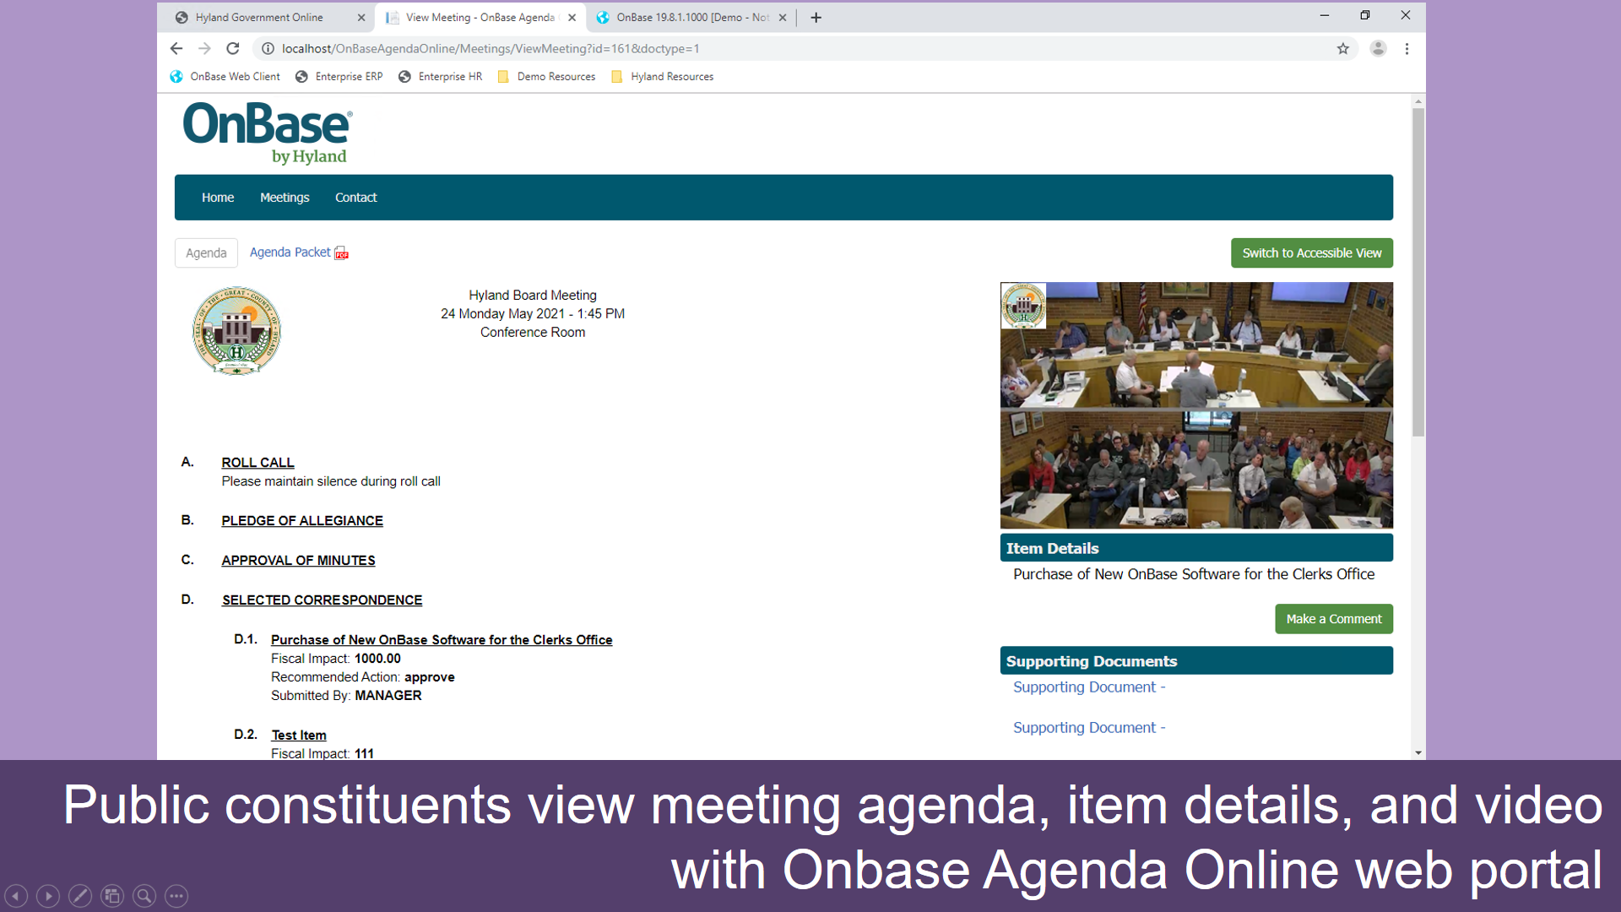Click the page vertical scrollbar thumb

pos(1418,270)
